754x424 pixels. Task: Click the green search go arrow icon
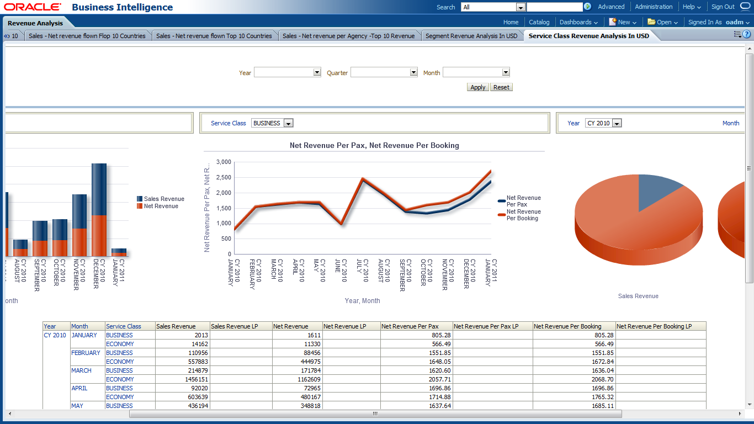(x=587, y=7)
